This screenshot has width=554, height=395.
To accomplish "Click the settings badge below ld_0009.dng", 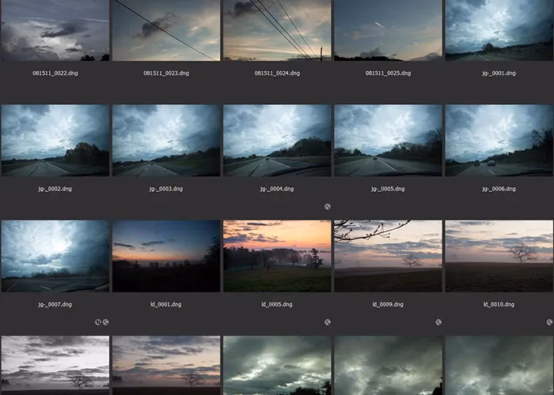I will click(x=438, y=322).
